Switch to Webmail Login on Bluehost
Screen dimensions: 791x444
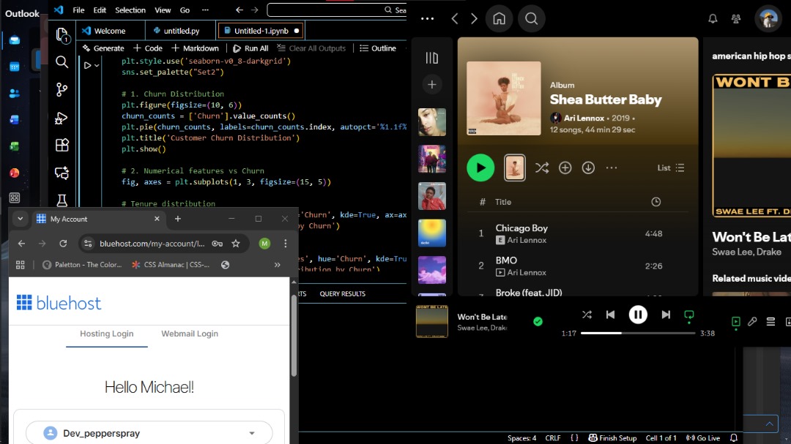pyautogui.click(x=189, y=334)
